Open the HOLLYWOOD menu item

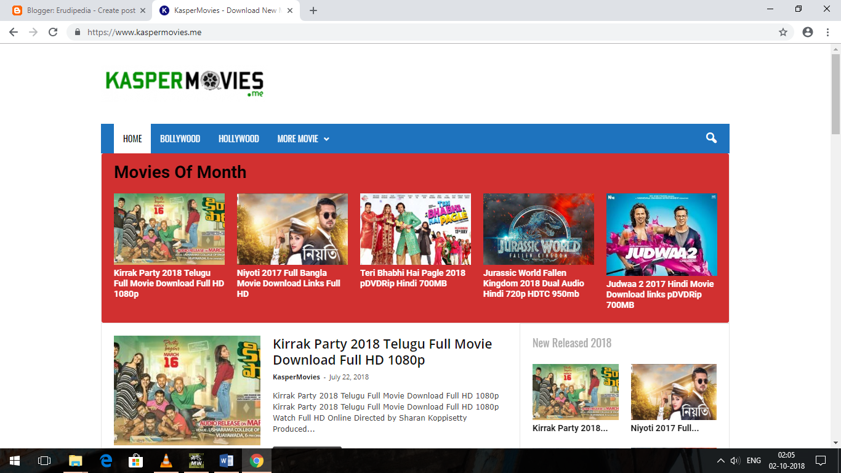coord(239,139)
